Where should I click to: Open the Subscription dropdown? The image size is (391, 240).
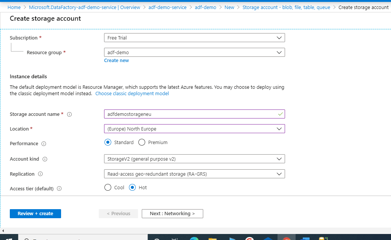click(194, 38)
